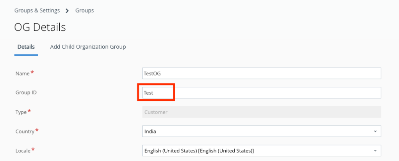Switch to the Details tab
Viewport: 399px width, 161px height.
[x=26, y=47]
